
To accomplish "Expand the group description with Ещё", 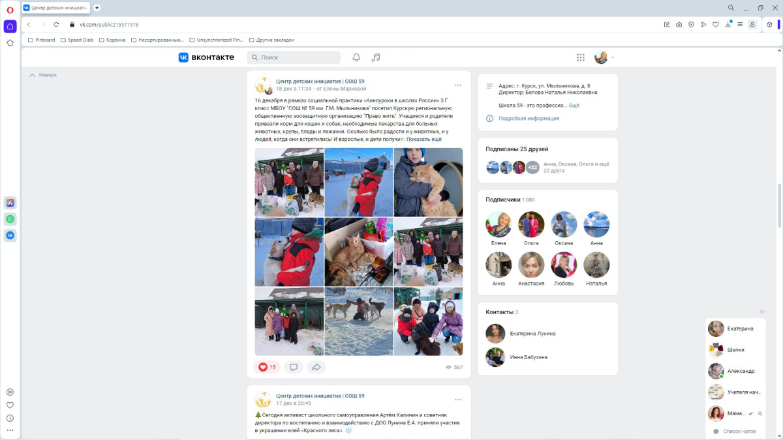I will pyautogui.click(x=574, y=105).
